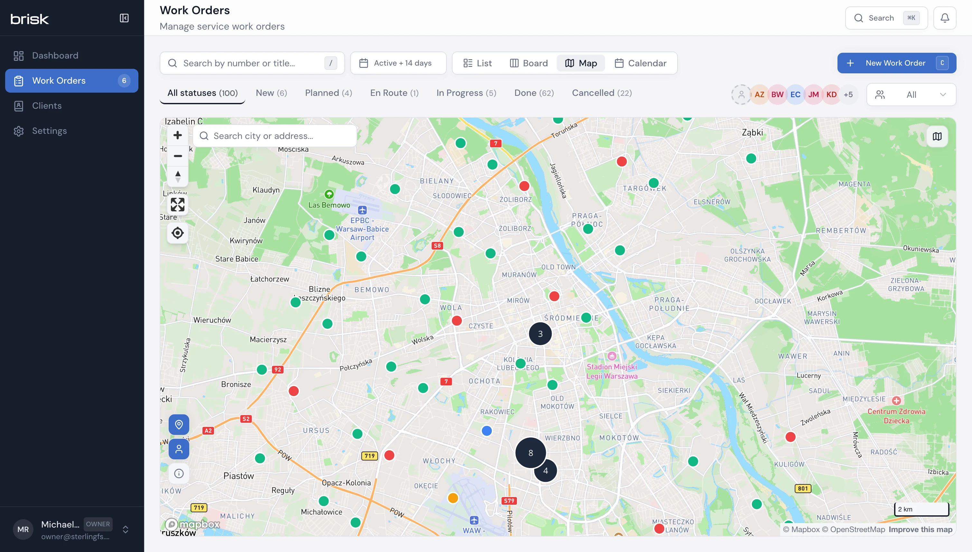
Task: Open Settings from the sidebar
Action: 72,131
